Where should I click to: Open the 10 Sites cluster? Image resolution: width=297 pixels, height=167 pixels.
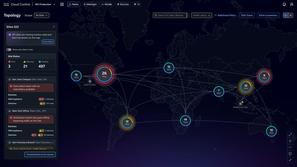coord(271,131)
